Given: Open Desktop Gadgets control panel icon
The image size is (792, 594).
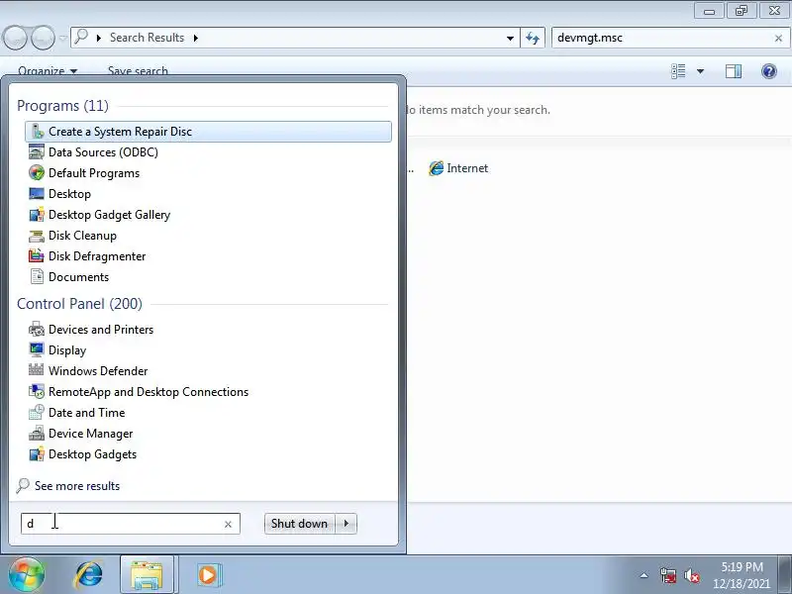Looking at the screenshot, I should 37,454.
